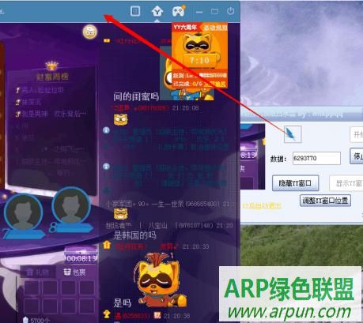Open the game controller app center

[x=179, y=11]
